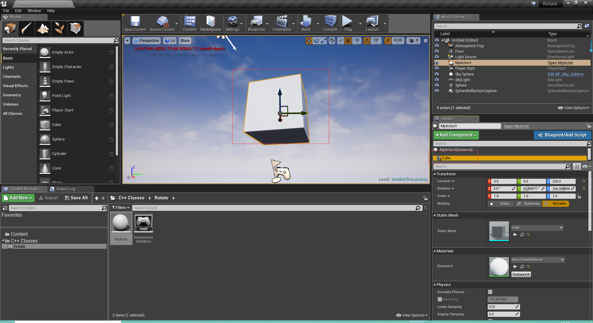This screenshot has height=323, width=593.
Task: Switch to the Paint editing mode
Action: point(26,28)
